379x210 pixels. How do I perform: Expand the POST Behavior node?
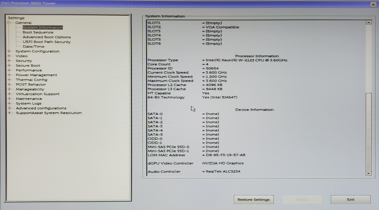[x=9, y=85]
